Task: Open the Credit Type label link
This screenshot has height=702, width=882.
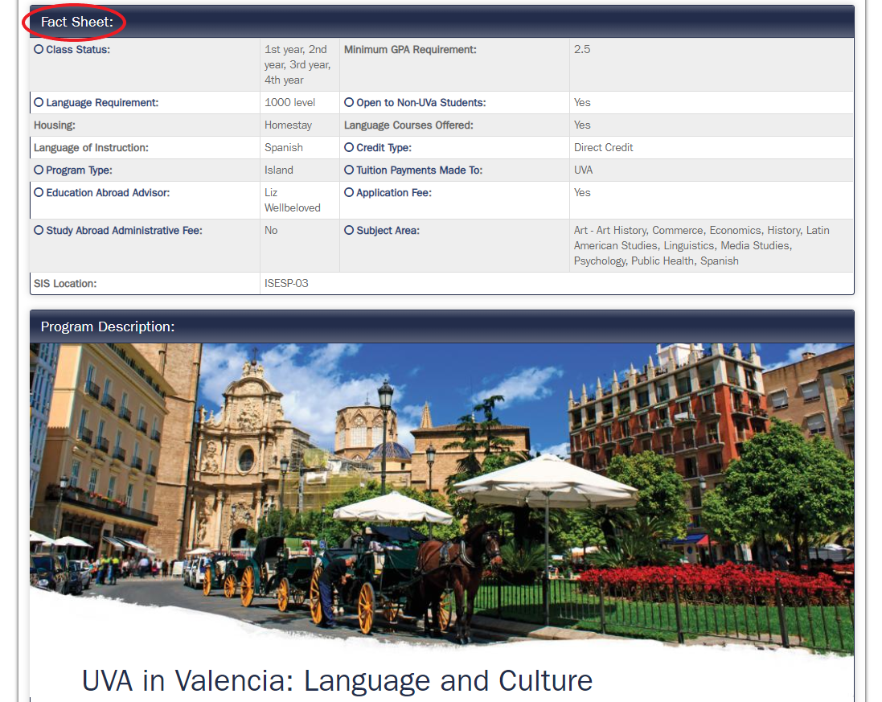Action: pos(384,147)
